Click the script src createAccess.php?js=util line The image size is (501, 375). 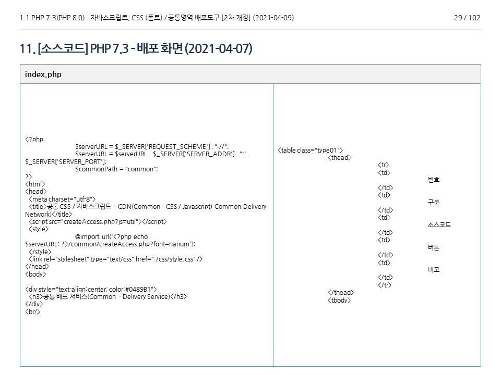[98, 222]
